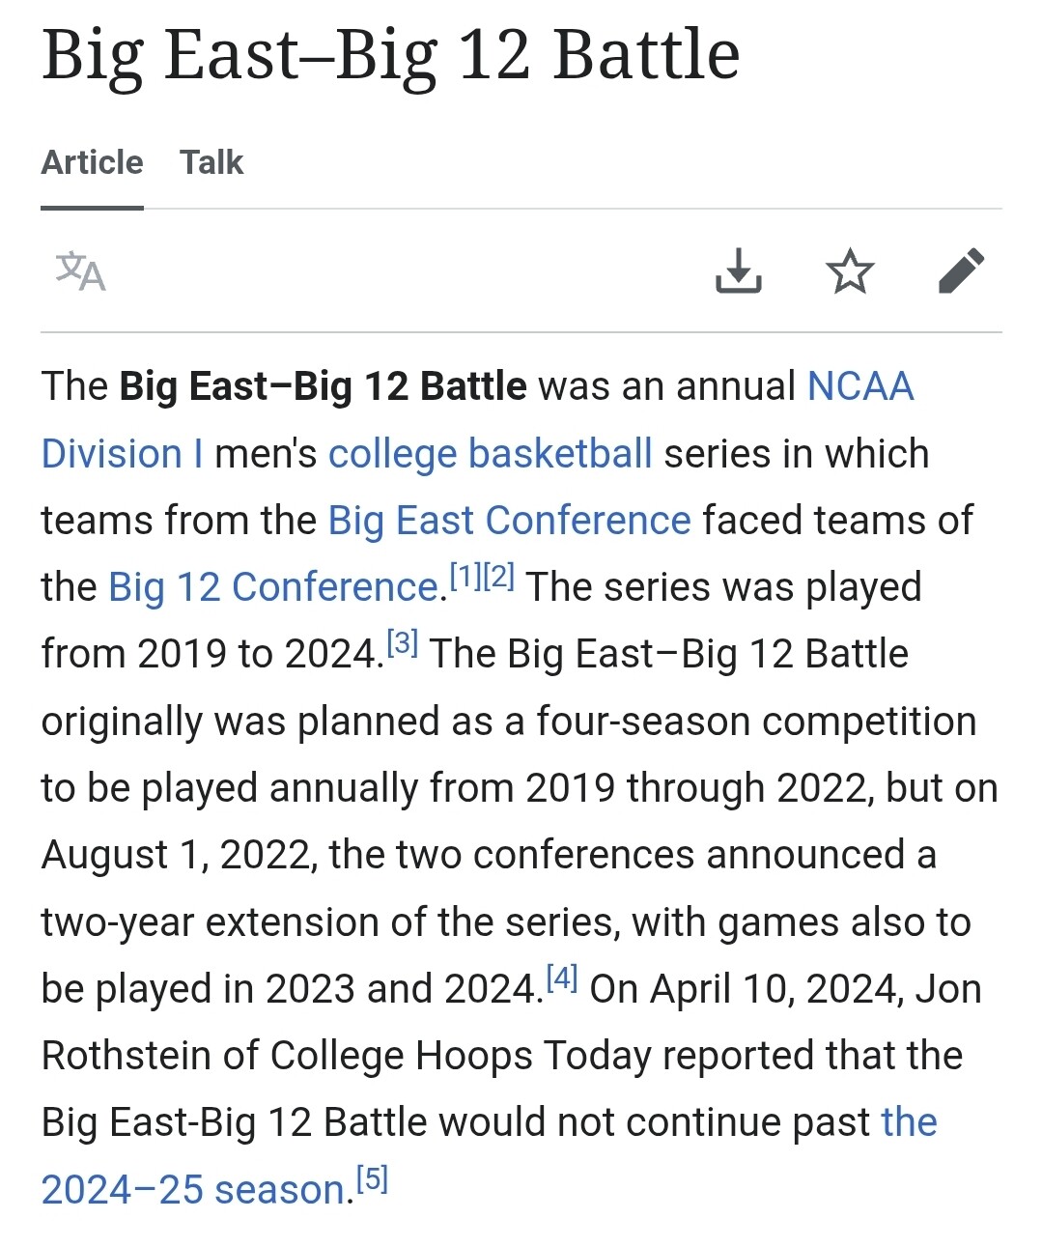Switch to the Talk tab
The image size is (1042, 1247).
211,162
